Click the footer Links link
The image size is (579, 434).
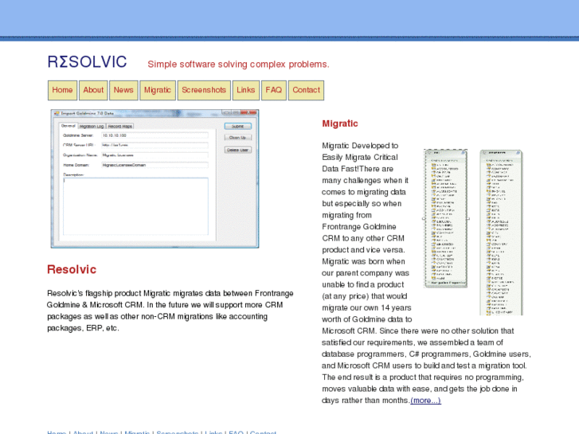[x=213, y=432]
